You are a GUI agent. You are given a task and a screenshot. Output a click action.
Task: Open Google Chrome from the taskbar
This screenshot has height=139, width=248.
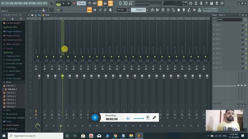click(115, 136)
